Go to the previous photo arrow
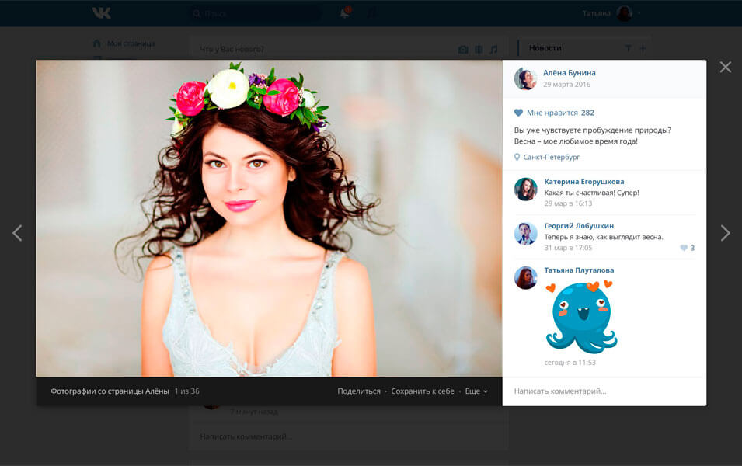Screen dimensions: 742x466 (x=18, y=233)
